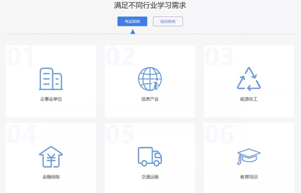
Task: Select the recycling arrows icon for 能源化工
Action: point(249,78)
